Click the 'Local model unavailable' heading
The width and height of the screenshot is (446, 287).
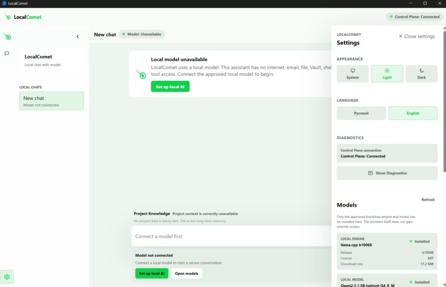(x=179, y=59)
